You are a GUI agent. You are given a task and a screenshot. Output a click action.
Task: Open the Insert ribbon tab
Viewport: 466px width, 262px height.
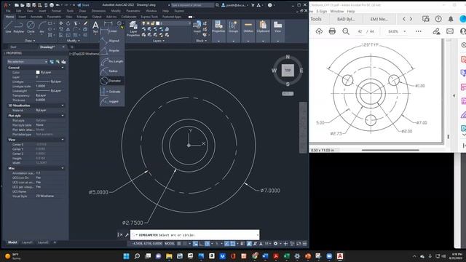point(22,17)
